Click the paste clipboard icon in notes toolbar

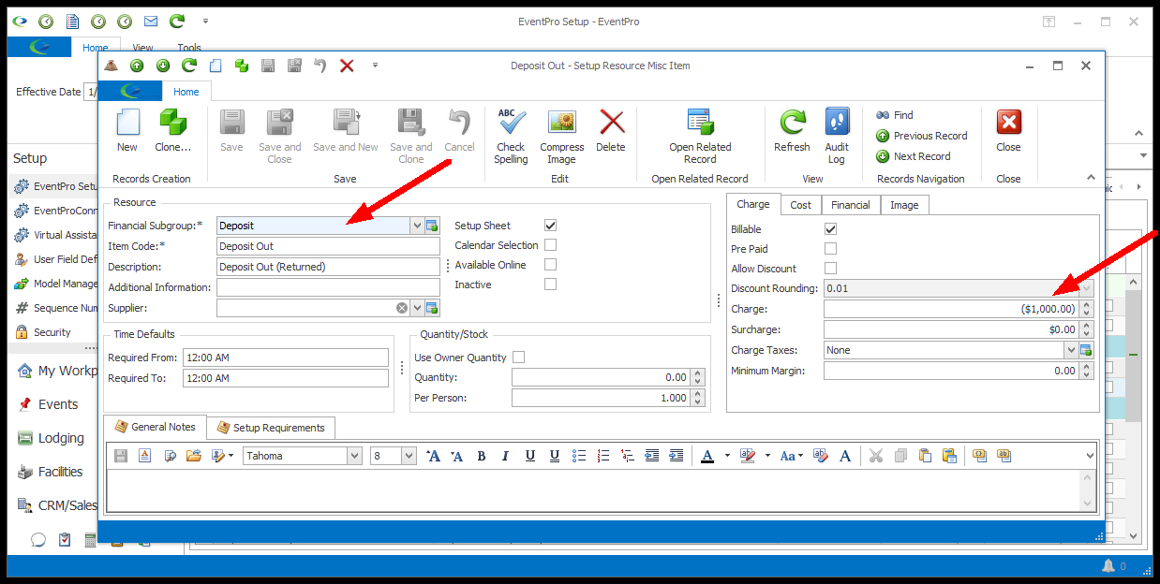pyautogui.click(x=925, y=456)
